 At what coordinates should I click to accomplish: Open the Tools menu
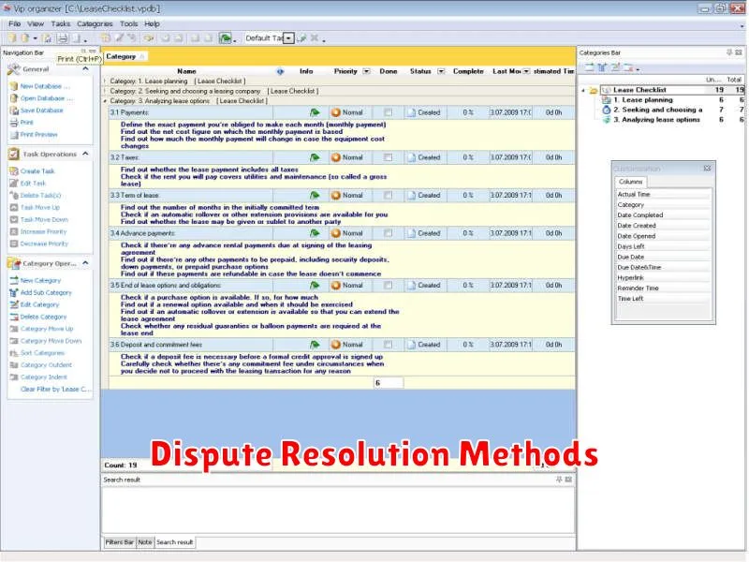click(x=128, y=23)
